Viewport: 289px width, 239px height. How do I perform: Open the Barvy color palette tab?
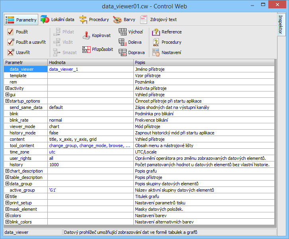coord(124,19)
